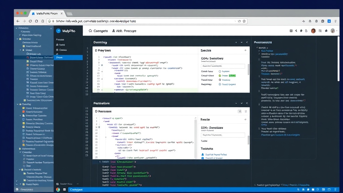
Task: Reload the page with the refresh icon
Action: [x=30, y=21]
